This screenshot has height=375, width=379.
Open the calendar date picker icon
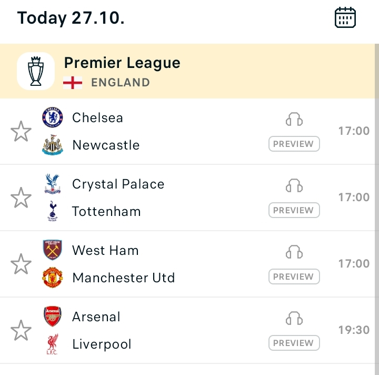[345, 18]
